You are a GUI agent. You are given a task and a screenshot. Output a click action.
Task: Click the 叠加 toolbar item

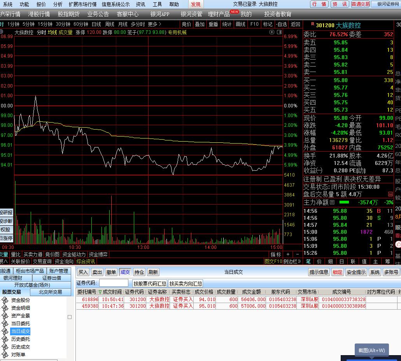(200, 24)
